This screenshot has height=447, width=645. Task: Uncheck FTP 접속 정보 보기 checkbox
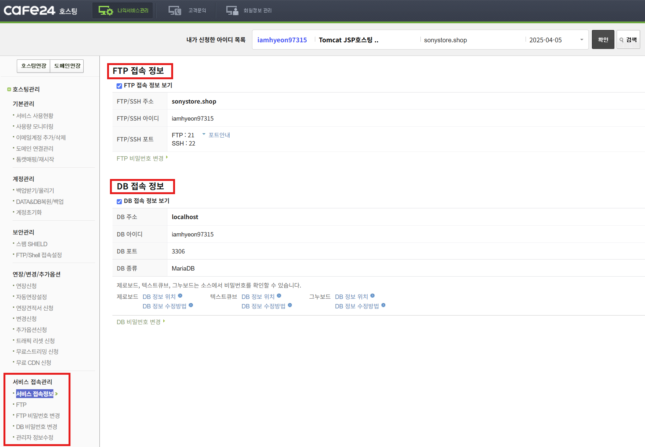(x=119, y=86)
